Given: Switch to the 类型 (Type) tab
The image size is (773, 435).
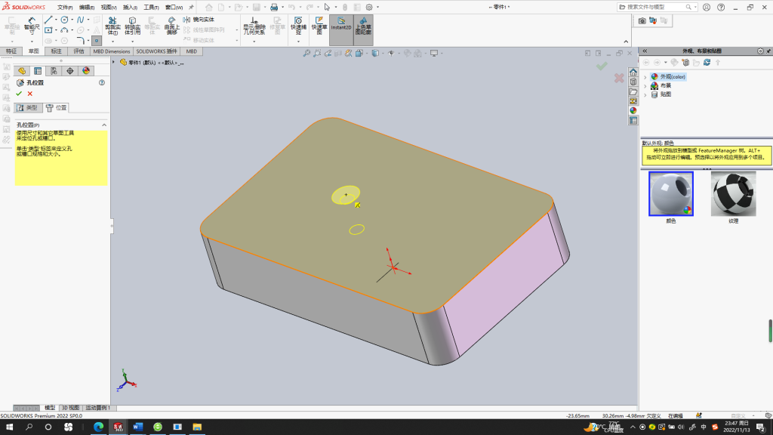Looking at the screenshot, I should coord(28,107).
